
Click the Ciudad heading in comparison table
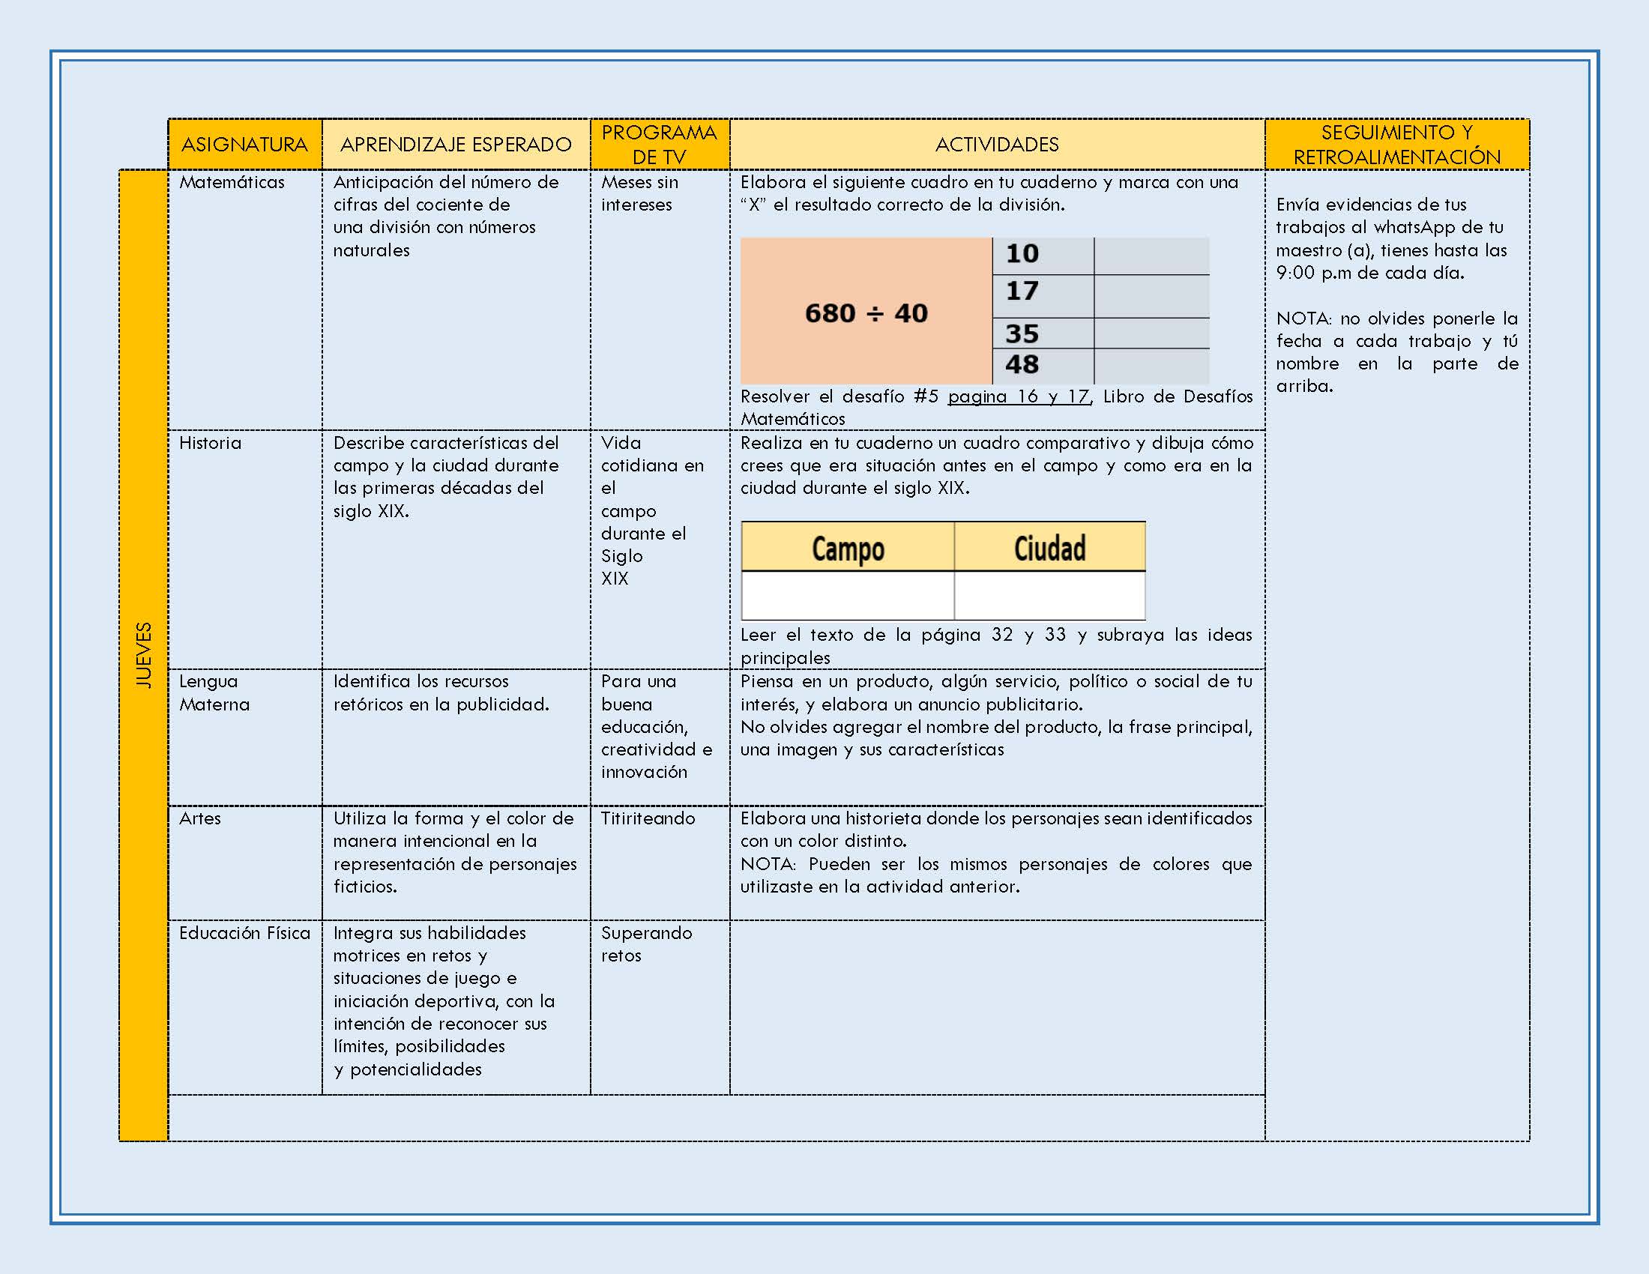click(x=1049, y=546)
